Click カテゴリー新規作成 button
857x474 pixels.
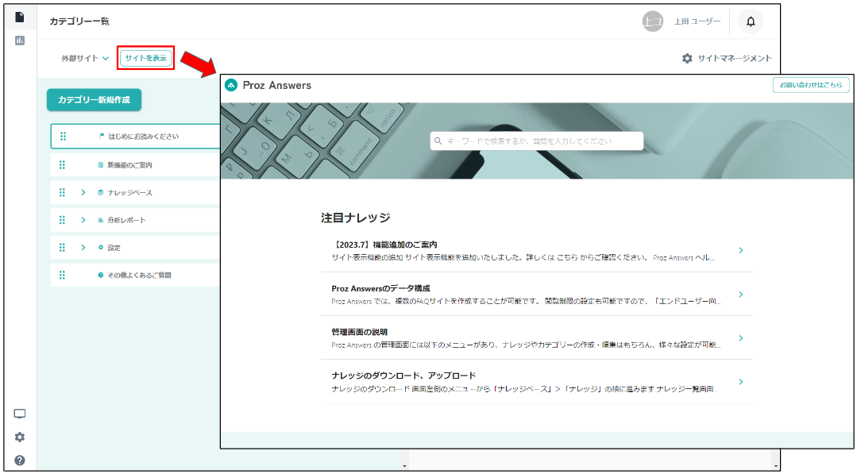tap(94, 100)
